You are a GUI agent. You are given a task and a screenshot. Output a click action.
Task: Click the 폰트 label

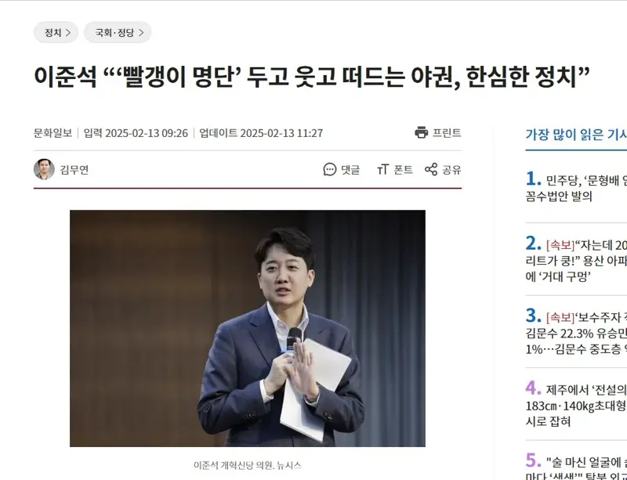pos(403,170)
